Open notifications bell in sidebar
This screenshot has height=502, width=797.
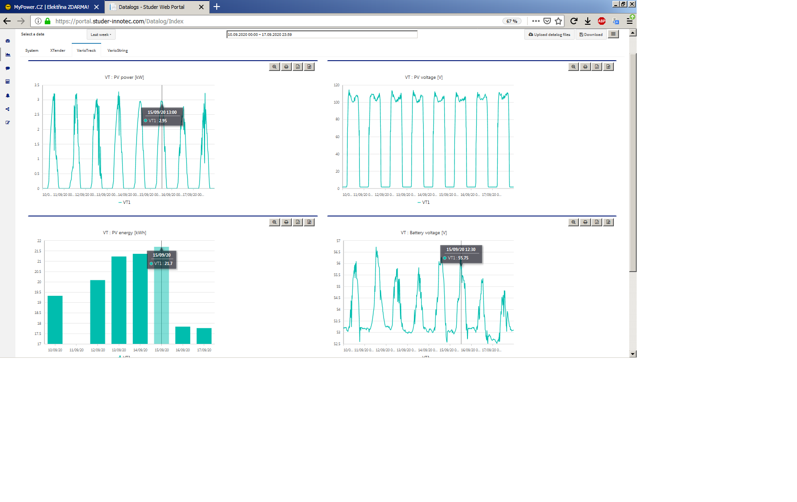(7, 96)
